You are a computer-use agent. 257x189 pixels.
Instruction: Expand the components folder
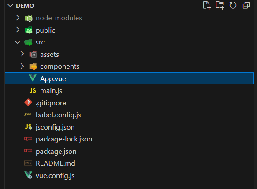tap(22, 66)
